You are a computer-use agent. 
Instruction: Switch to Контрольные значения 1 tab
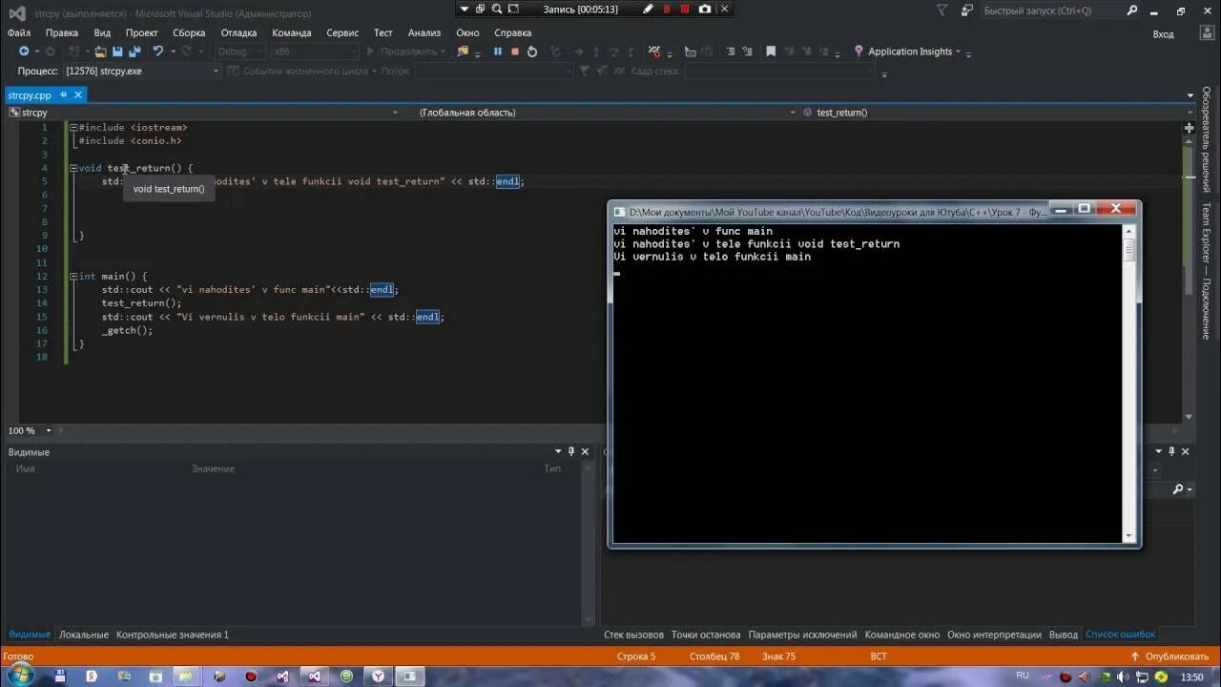(x=173, y=635)
